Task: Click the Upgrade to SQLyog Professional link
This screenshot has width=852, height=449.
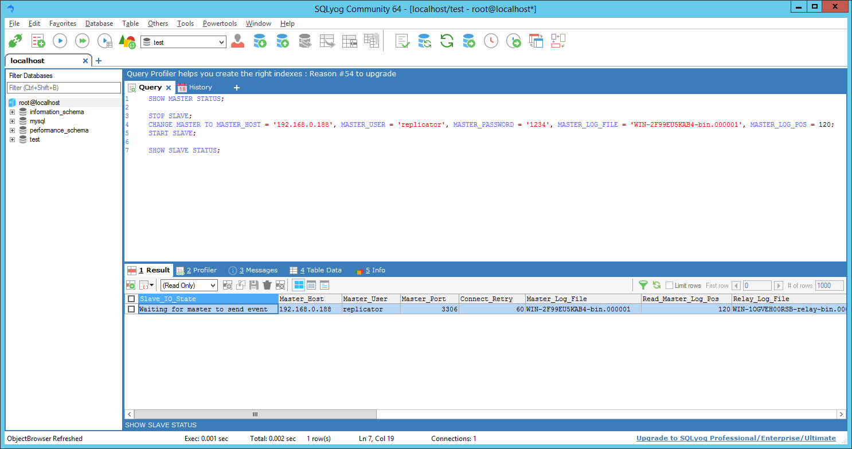Action: pos(736,439)
